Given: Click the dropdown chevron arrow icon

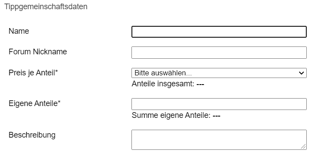Looking at the screenshot, I should [x=301, y=73].
